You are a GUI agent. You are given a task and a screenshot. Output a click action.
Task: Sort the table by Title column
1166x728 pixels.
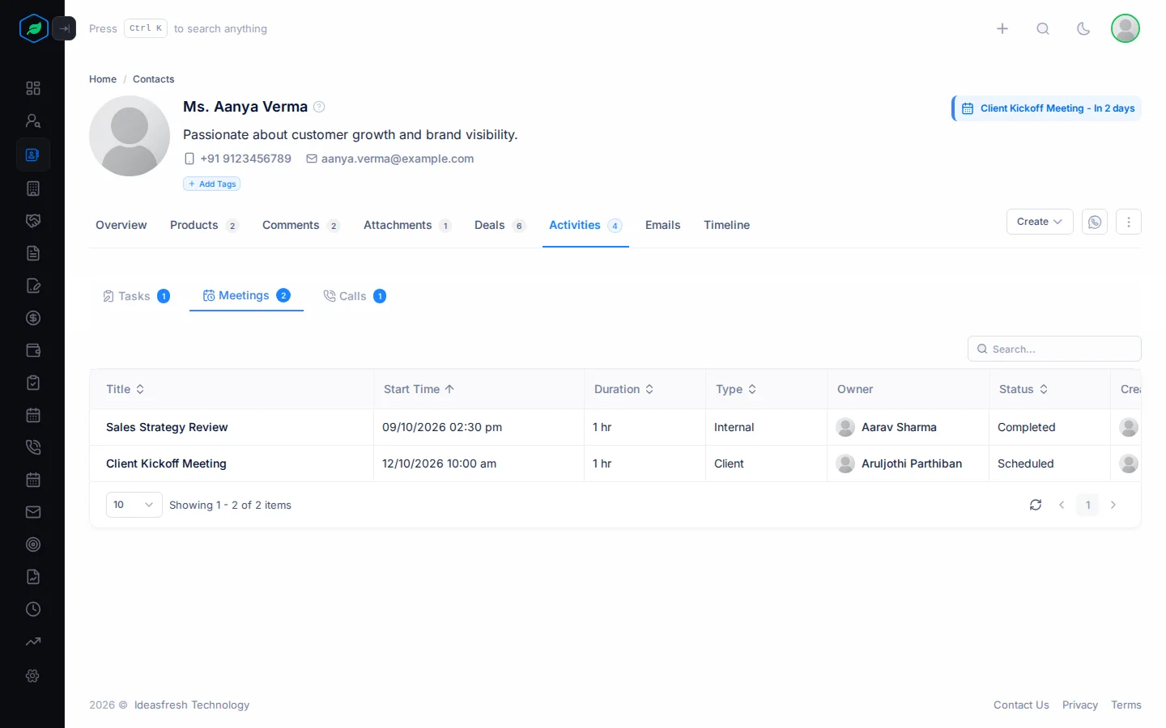[126, 389]
